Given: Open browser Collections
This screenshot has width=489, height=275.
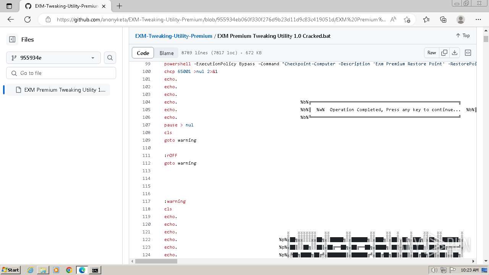Looking at the screenshot, I should pos(443,19).
